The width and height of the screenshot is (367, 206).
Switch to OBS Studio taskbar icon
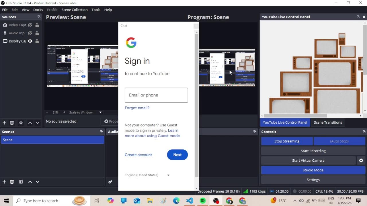pos(216,201)
